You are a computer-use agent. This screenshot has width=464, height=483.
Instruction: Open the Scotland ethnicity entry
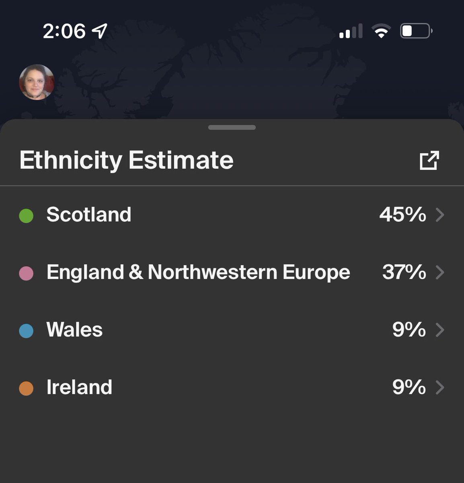(x=232, y=215)
